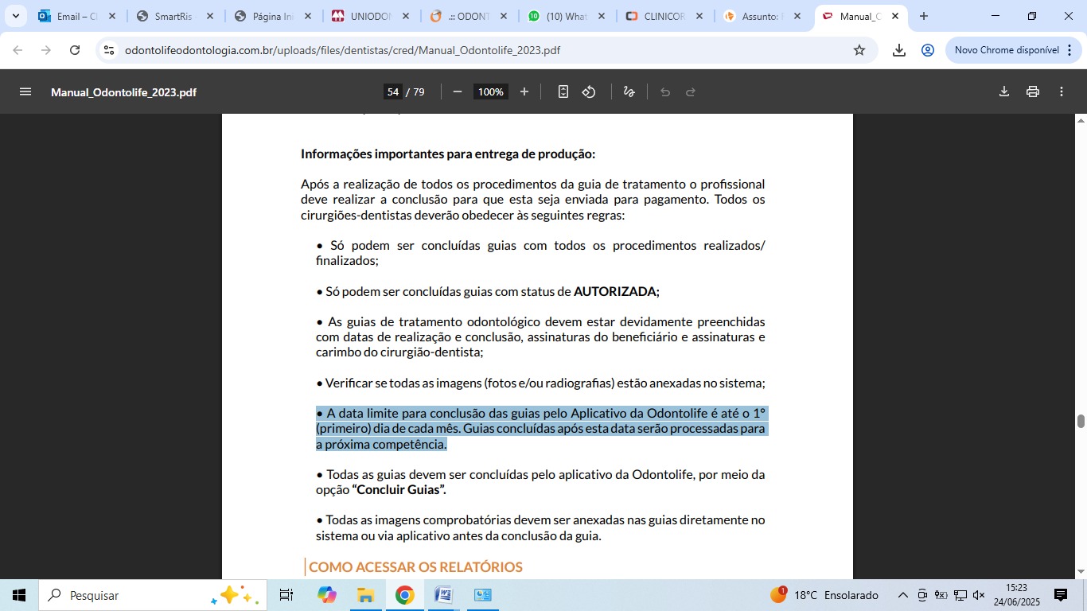Switch to the Assunto tab

pos(763,16)
